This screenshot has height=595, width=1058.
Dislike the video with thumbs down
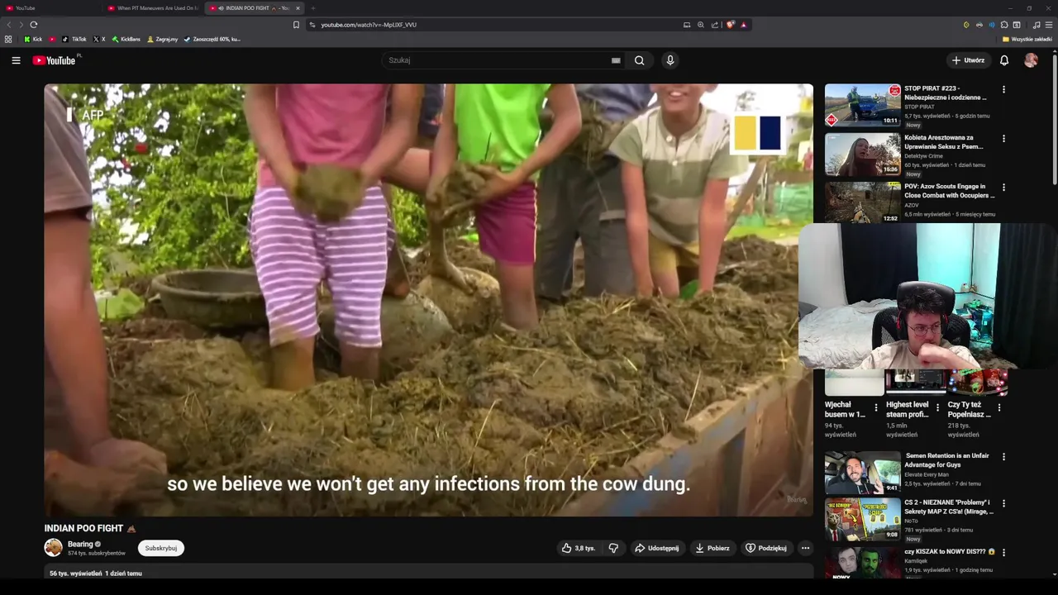click(613, 548)
